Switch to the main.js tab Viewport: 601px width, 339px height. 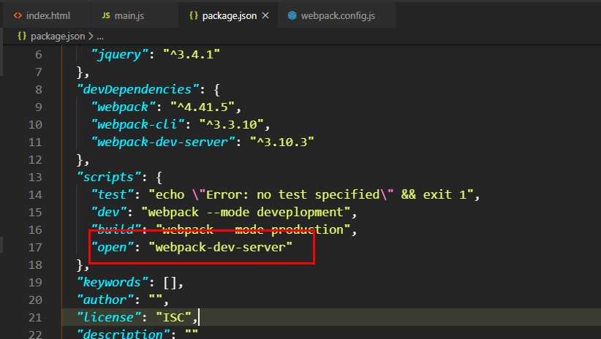[x=129, y=15]
